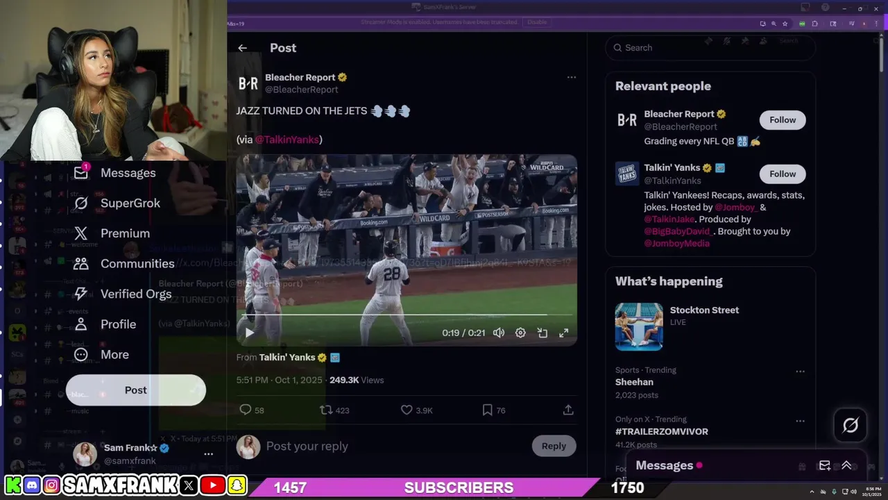Open the more options on Bleacher Report post
Viewport: 888px width, 500px height.
coord(572,77)
